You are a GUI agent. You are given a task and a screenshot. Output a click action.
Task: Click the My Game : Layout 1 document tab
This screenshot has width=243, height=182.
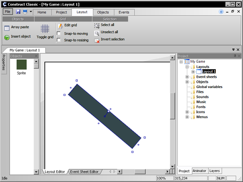25,50
